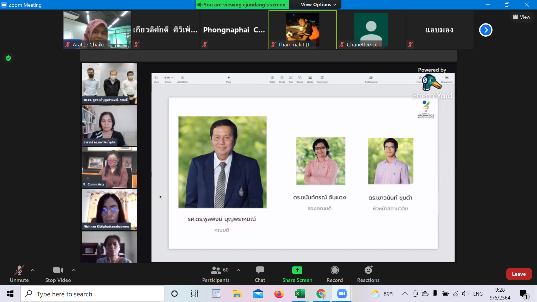Leave the meeting
Image resolution: width=537 pixels, height=302 pixels.
pos(519,274)
